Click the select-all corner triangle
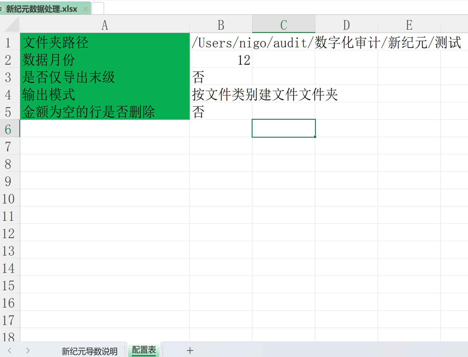Image resolution: width=468 pixels, height=357 pixels. click(12, 25)
